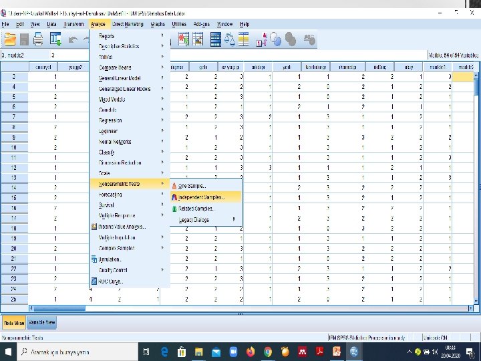Click the Save document floppy disk icon
Image resolution: width=481 pixels, height=361 pixels.
tap(24, 39)
